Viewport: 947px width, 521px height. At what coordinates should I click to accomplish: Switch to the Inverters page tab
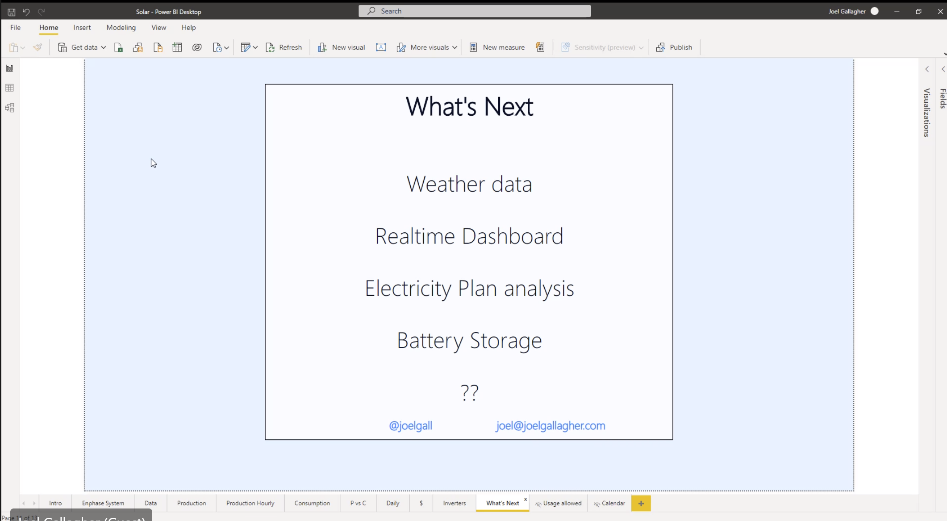point(454,503)
